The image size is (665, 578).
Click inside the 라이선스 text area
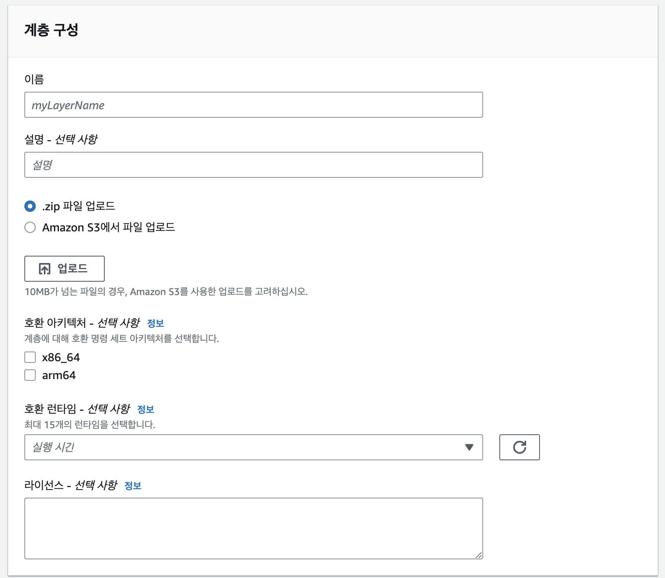(254, 528)
